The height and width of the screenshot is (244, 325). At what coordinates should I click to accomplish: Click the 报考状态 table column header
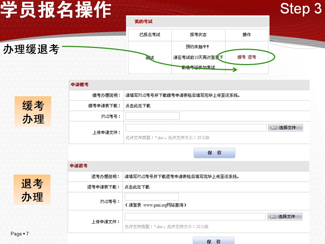click(198, 35)
